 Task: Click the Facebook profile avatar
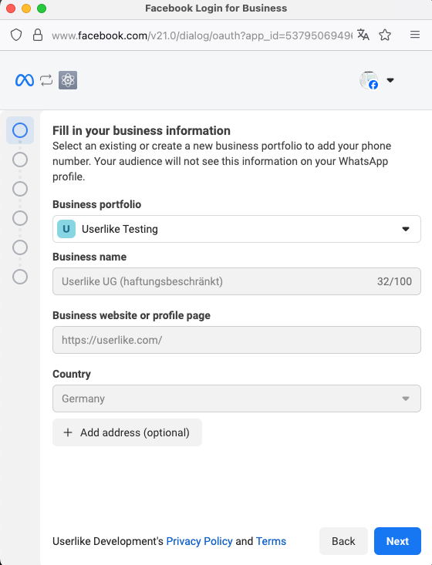[369, 80]
